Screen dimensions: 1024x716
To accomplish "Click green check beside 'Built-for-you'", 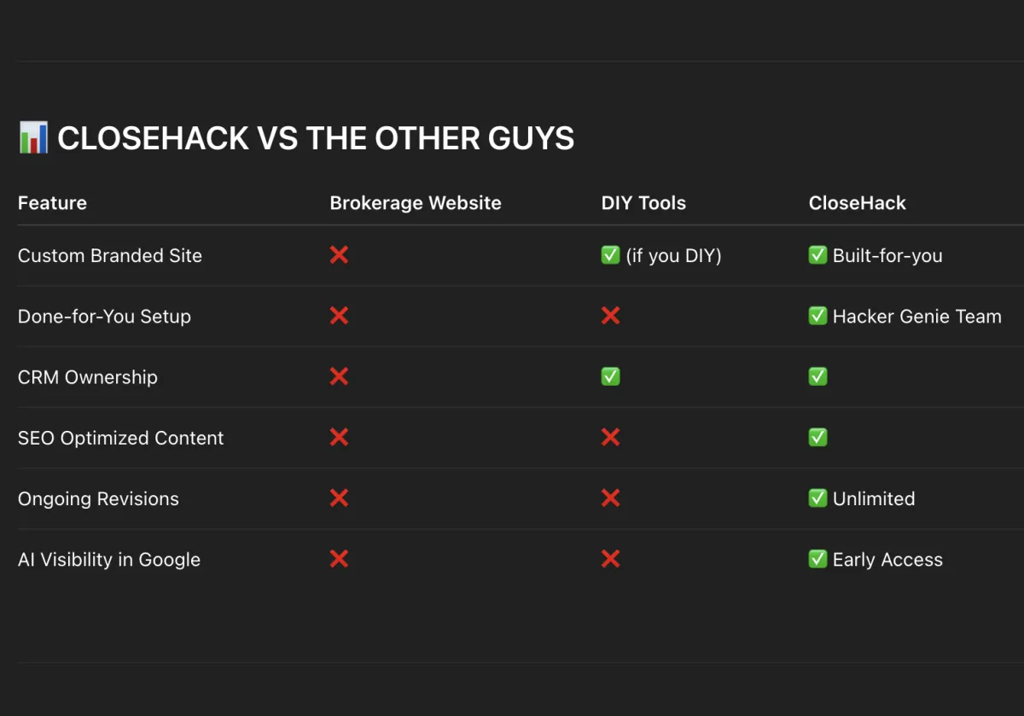I will point(817,255).
